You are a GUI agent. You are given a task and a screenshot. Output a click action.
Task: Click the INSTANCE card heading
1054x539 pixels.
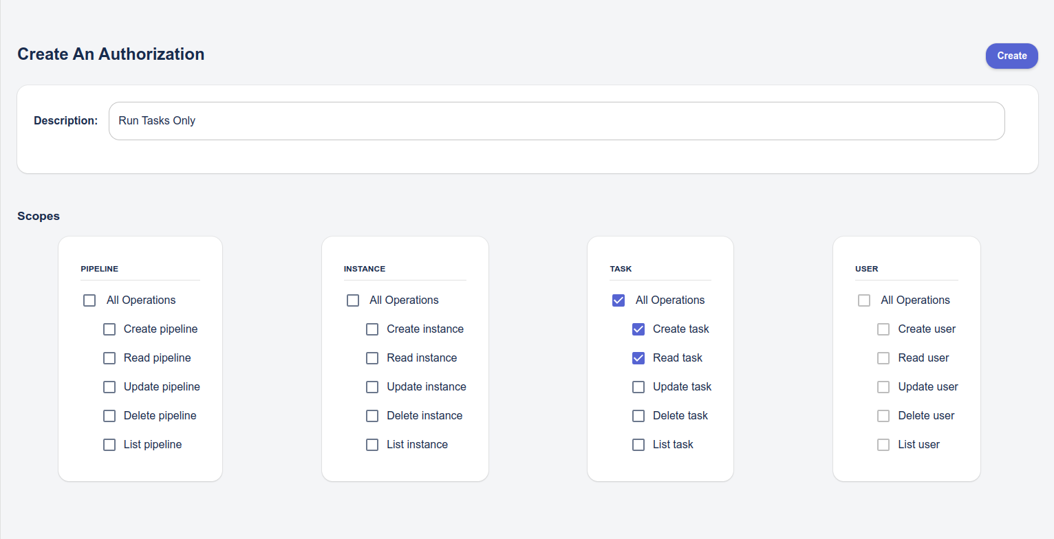tap(365, 269)
